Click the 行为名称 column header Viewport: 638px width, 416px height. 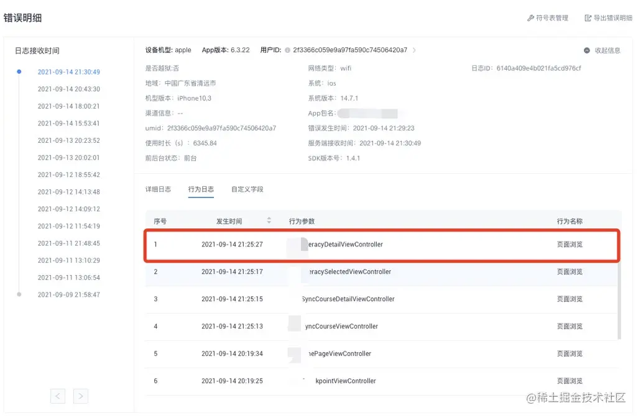[x=570, y=221]
